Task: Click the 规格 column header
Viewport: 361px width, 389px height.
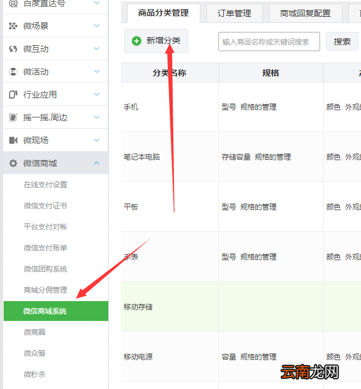Action: pyautogui.click(x=271, y=73)
